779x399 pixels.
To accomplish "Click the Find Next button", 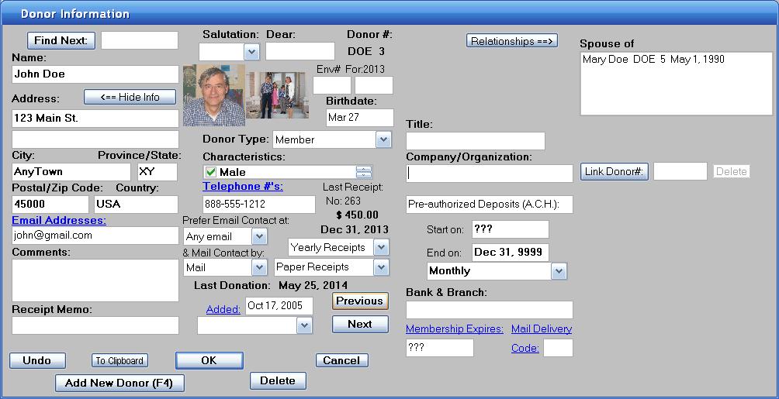I will tap(61, 40).
